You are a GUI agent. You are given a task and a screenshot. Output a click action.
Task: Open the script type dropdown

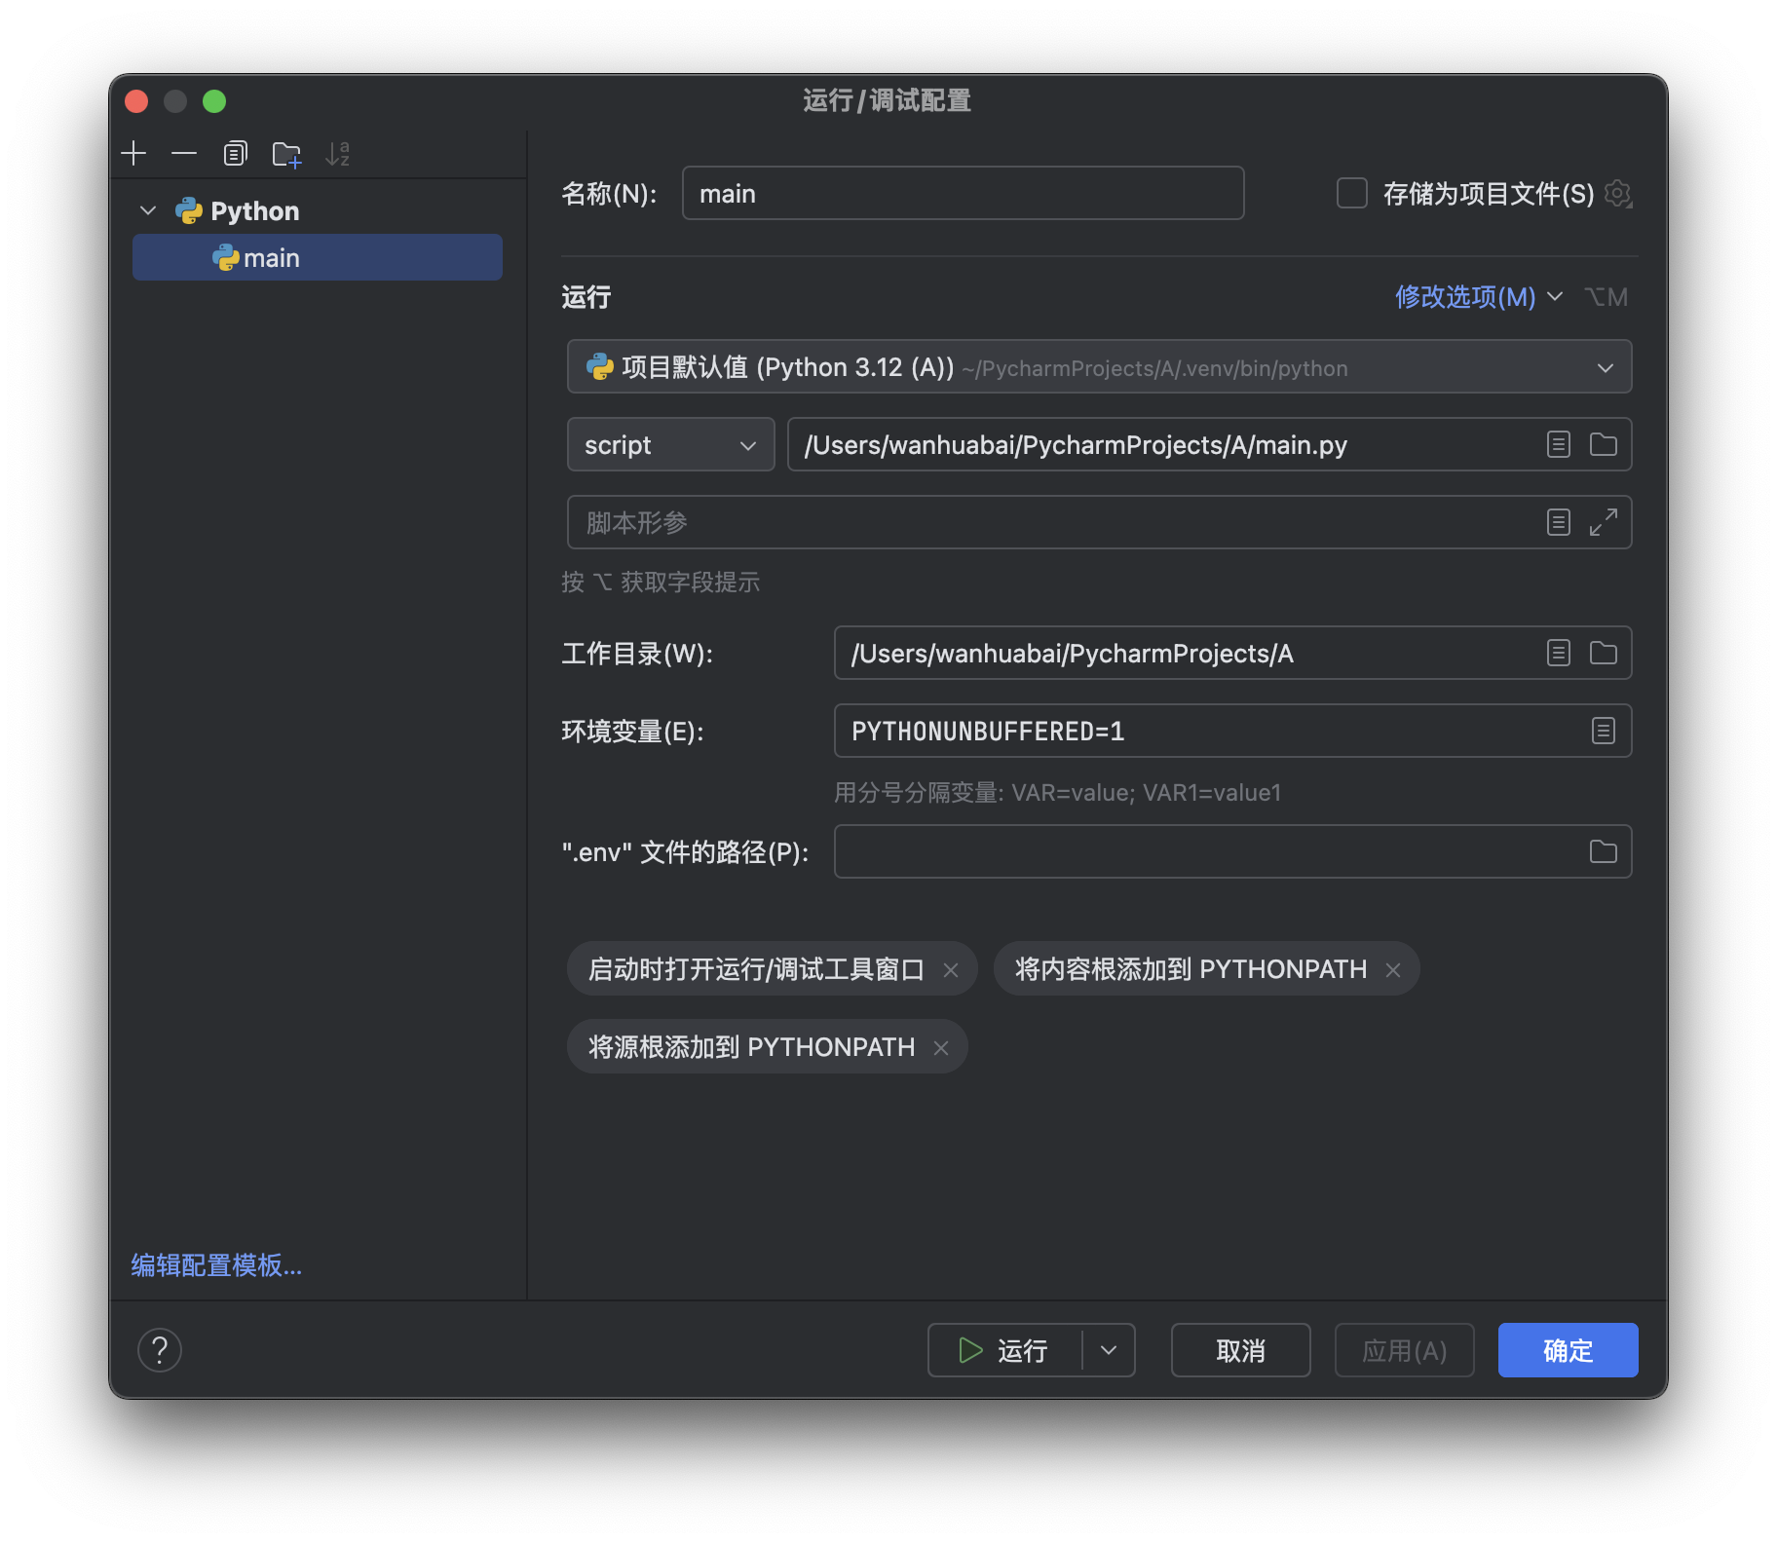point(670,445)
